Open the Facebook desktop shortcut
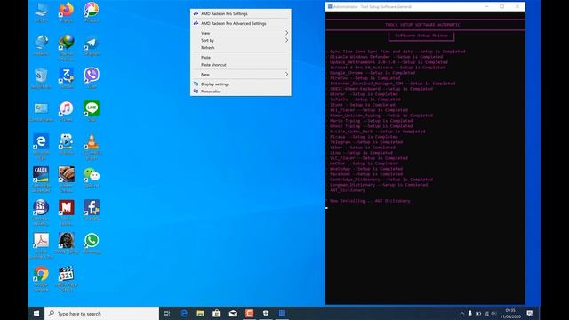This screenshot has width=569, height=320. [x=92, y=210]
